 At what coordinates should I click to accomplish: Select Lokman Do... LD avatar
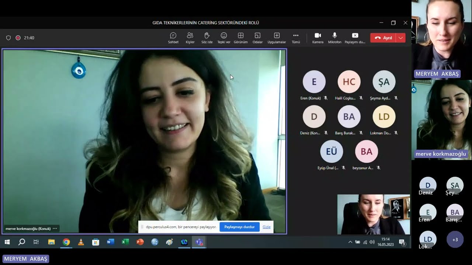point(384,117)
